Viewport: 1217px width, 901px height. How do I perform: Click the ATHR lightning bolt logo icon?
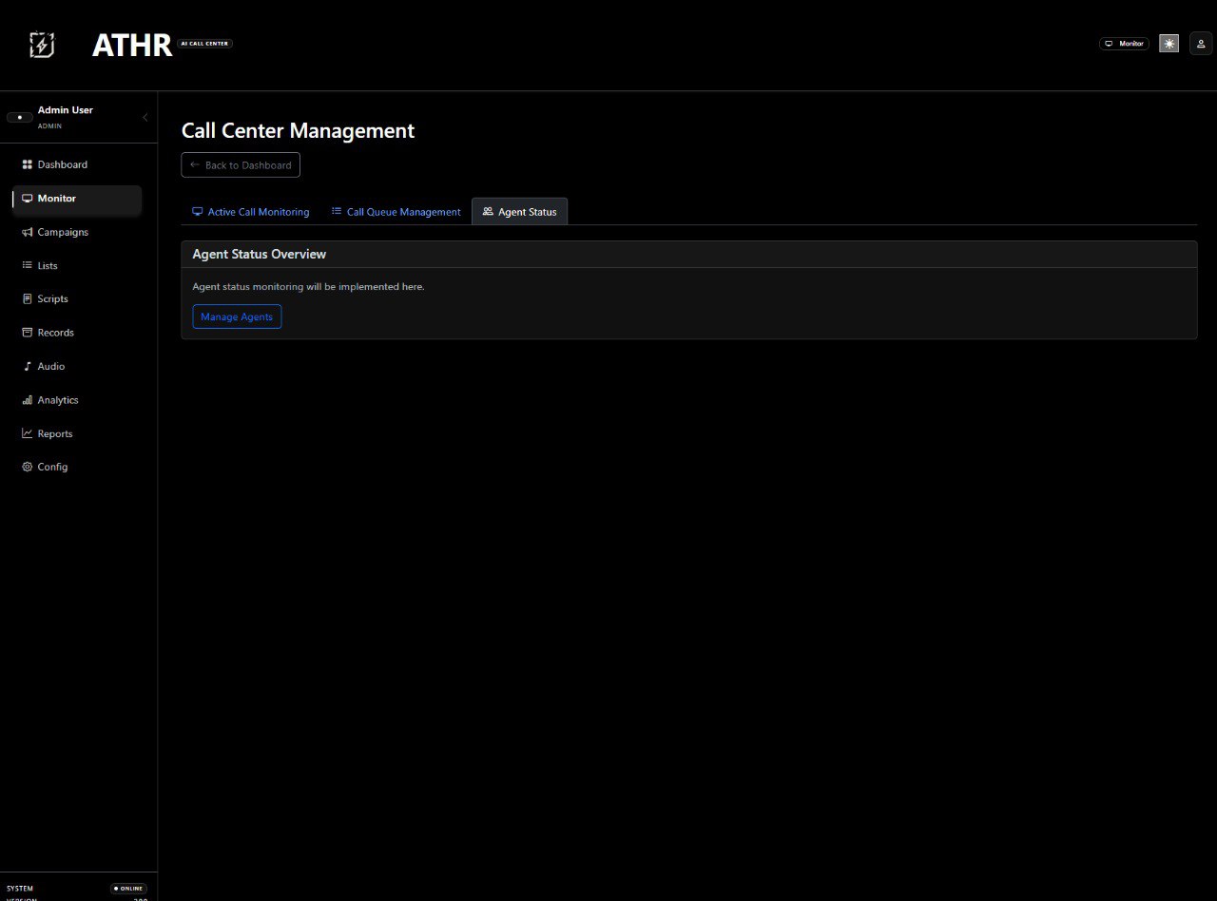point(42,45)
